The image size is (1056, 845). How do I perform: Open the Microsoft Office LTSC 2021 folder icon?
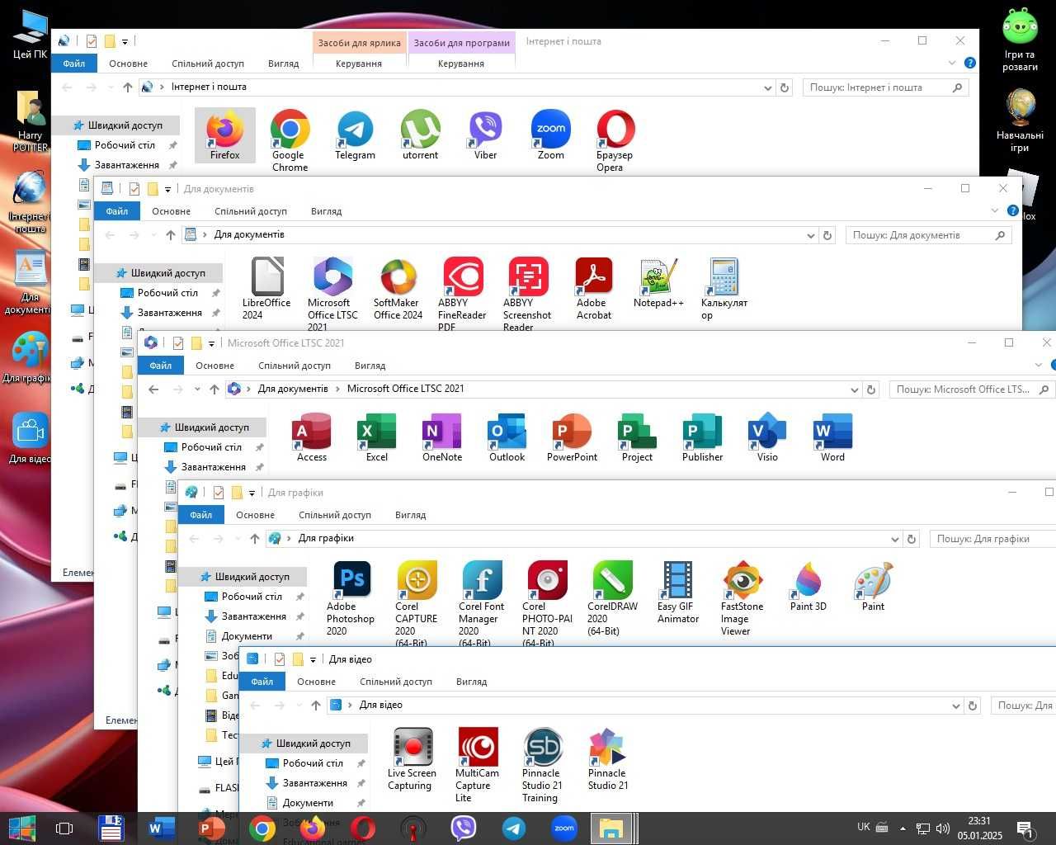tap(332, 293)
